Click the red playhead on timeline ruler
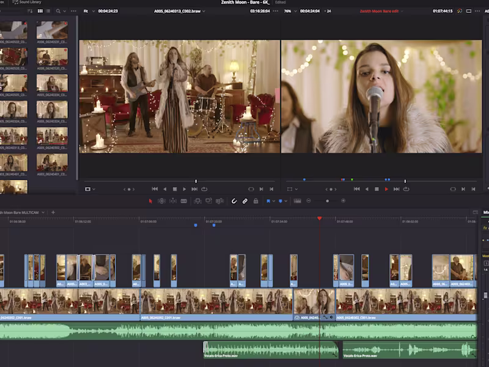This screenshot has height=367, width=489. [319, 218]
